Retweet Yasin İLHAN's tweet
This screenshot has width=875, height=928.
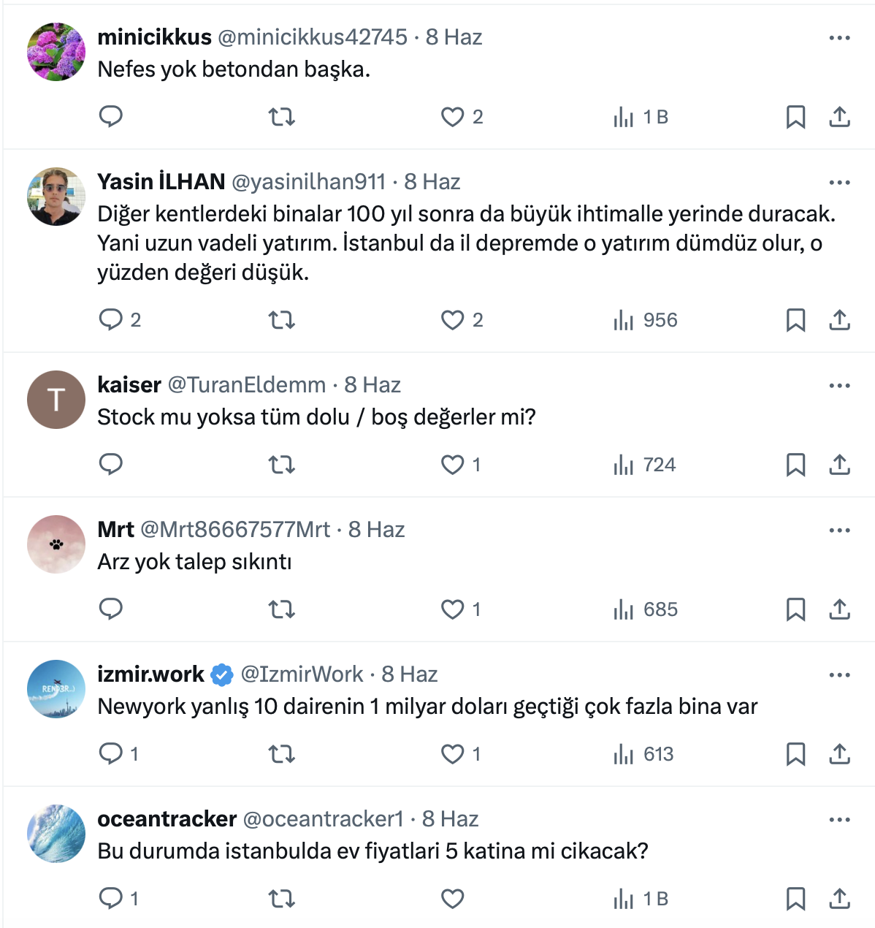click(281, 320)
